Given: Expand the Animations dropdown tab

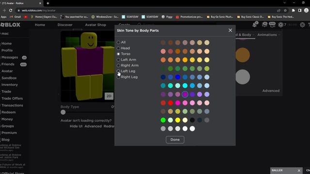Looking at the screenshot, I should pyautogui.click(x=268, y=35).
